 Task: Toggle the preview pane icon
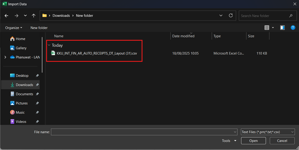(282, 28)
